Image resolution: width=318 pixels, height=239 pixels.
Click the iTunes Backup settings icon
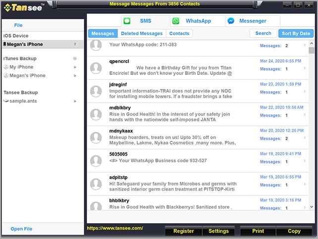75,59
